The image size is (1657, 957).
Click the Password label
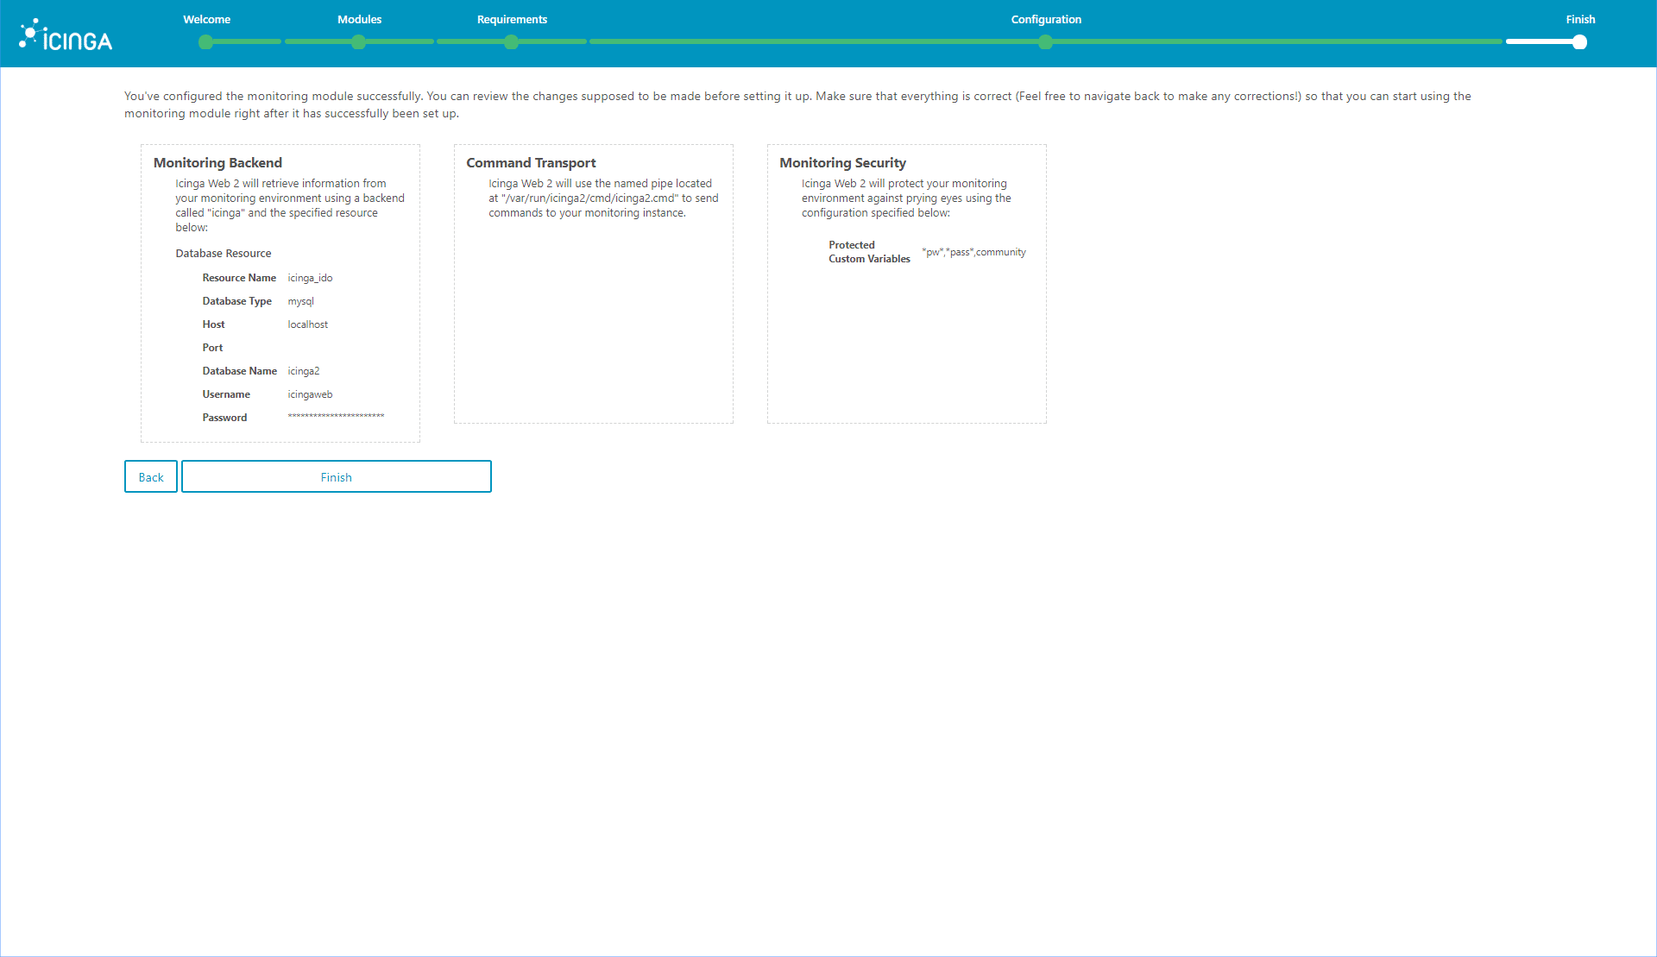point(224,418)
